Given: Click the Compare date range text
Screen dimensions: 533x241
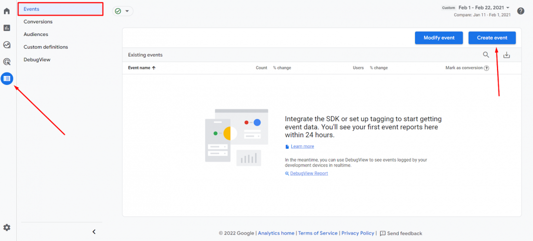Looking at the screenshot, I should pos(482,15).
